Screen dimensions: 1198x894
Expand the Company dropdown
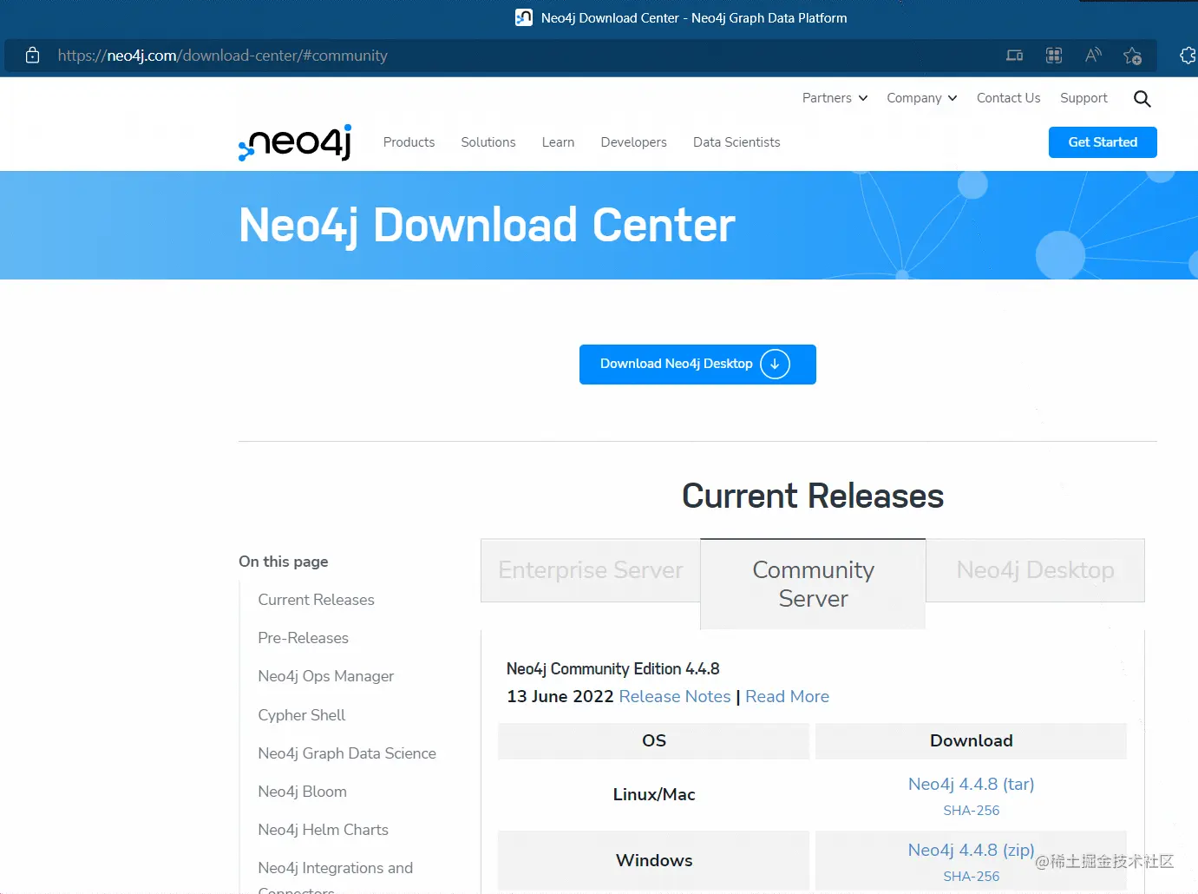coord(921,98)
